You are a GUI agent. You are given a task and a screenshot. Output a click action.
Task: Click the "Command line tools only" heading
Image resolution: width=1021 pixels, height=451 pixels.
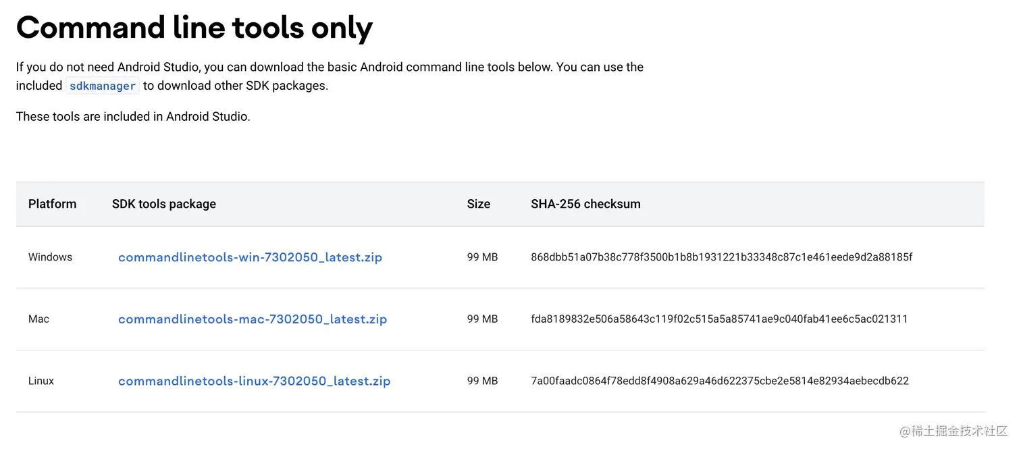(194, 28)
